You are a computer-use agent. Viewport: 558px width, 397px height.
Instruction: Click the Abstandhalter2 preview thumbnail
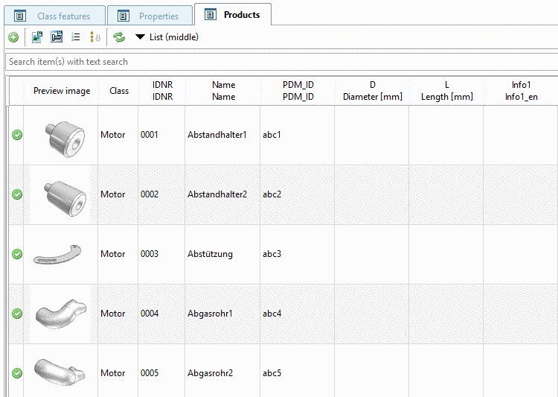(x=65, y=198)
